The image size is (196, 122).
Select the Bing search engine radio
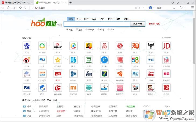point(98,29)
